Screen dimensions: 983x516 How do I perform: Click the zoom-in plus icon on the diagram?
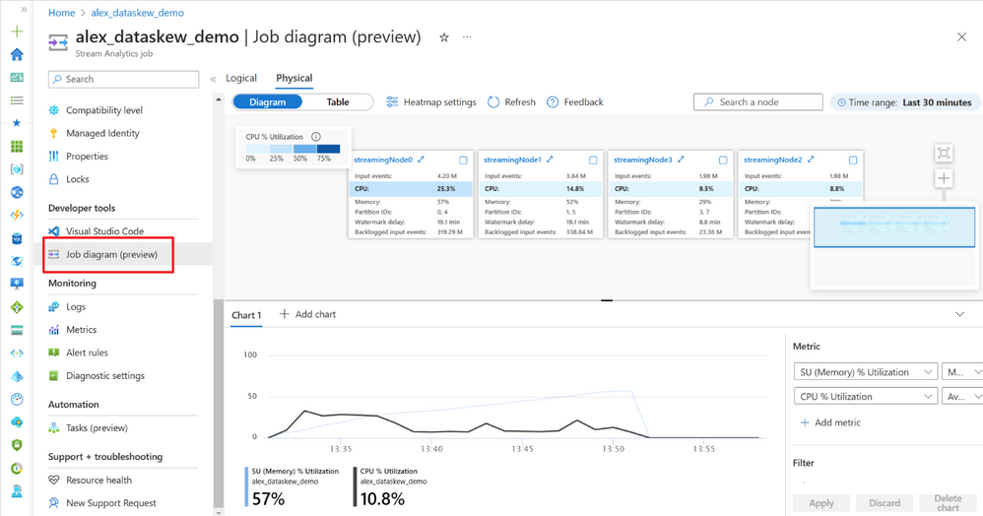click(x=944, y=178)
